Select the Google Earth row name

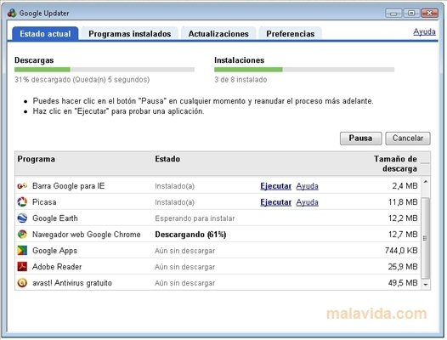[x=55, y=218]
